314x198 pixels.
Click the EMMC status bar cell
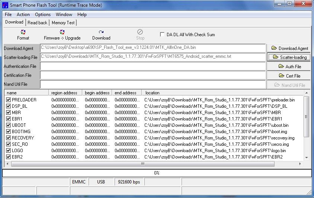click(79, 182)
